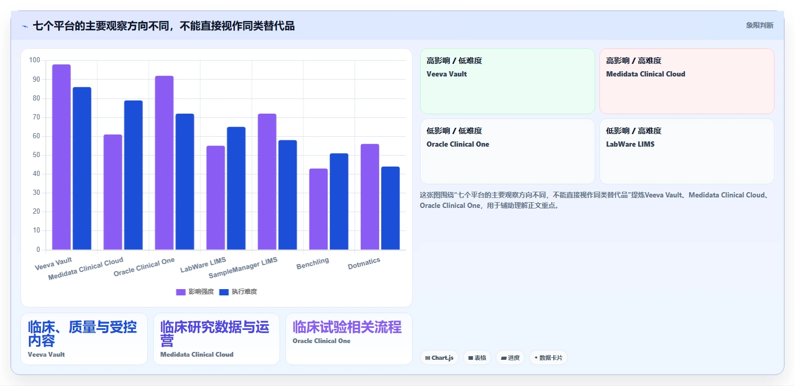Click the Dotmatics x-axis label
Screen dimensions: 795x386
point(364,263)
